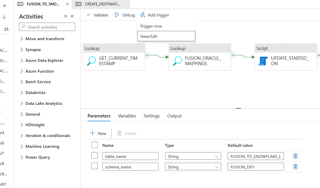Click pipeline icon on CREATE_DESTINATI tab
The height and width of the screenshot is (188, 320).
(x=79, y=4)
